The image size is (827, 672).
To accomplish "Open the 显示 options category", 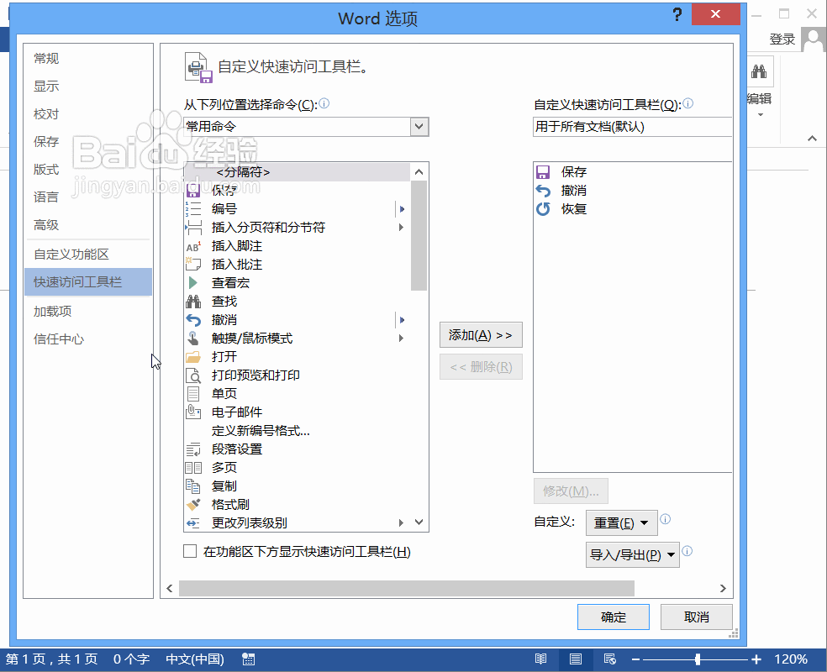I will click(46, 86).
